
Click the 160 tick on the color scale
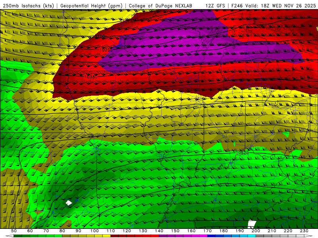192,231
